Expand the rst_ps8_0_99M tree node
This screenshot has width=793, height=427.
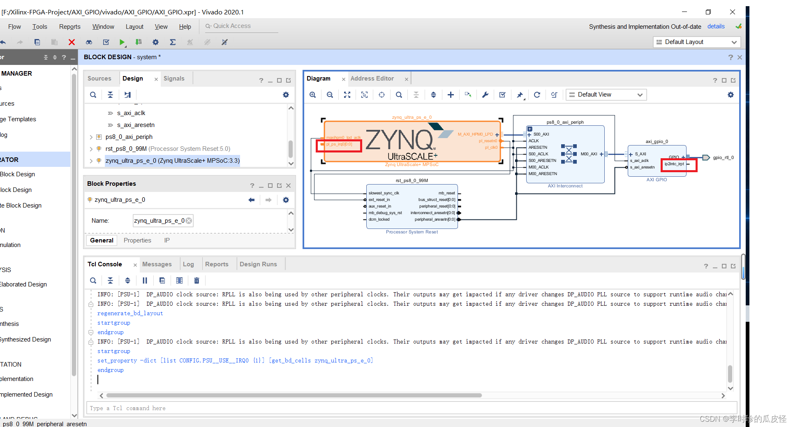tap(91, 149)
